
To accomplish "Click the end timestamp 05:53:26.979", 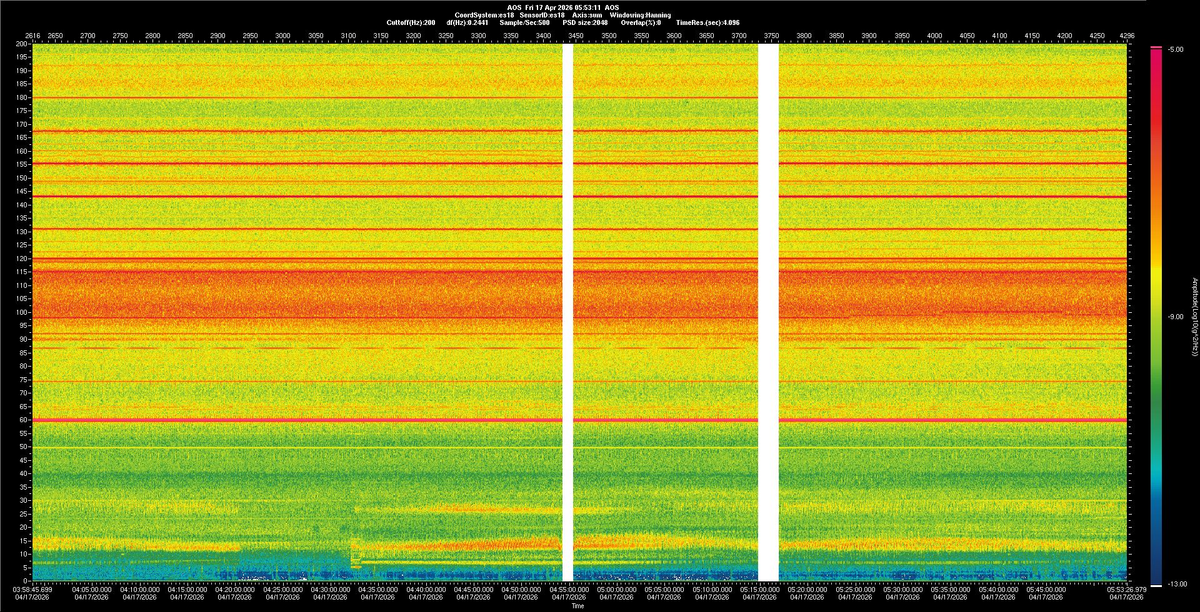I will pos(1126,590).
